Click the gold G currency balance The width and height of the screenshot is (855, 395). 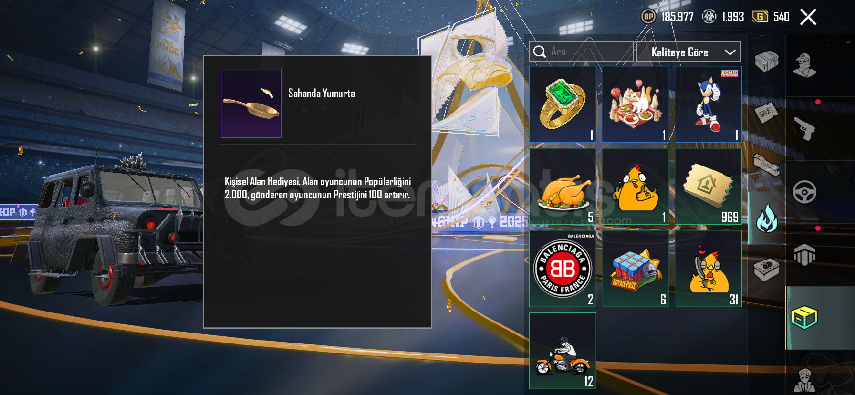point(771,17)
